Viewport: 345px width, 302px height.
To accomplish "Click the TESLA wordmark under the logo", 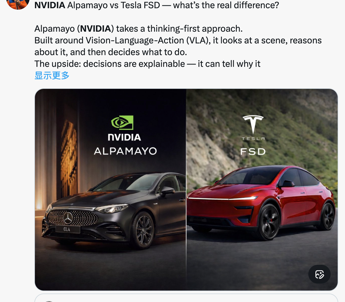I will click(253, 139).
